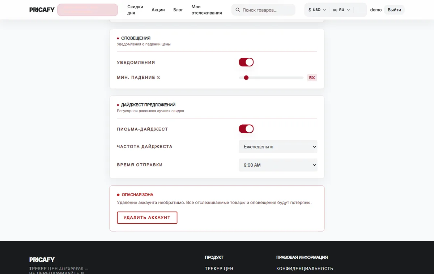Image resolution: width=434 pixels, height=274 pixels.
Task: Click the Мин. падение slider track
Action: [271, 77]
